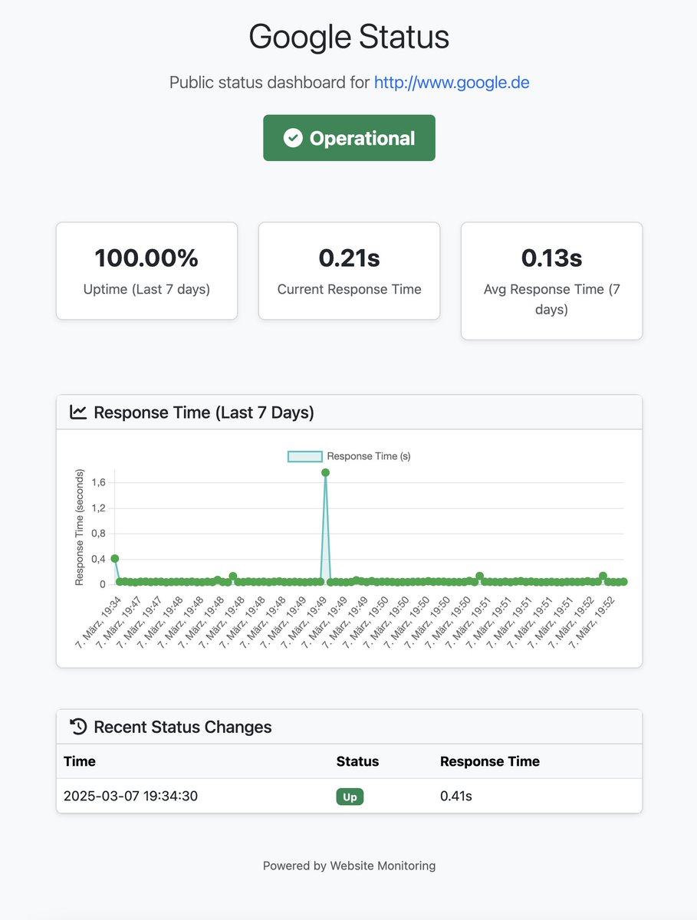
Task: Click the 0.41s response time table cell
Action: pyautogui.click(x=455, y=797)
